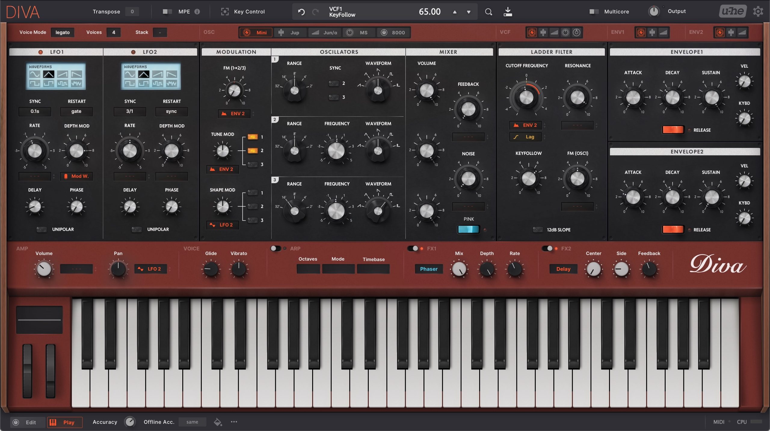Select LFO2 saw down waveform icon
Screen dimensions: 770x431
point(171,74)
